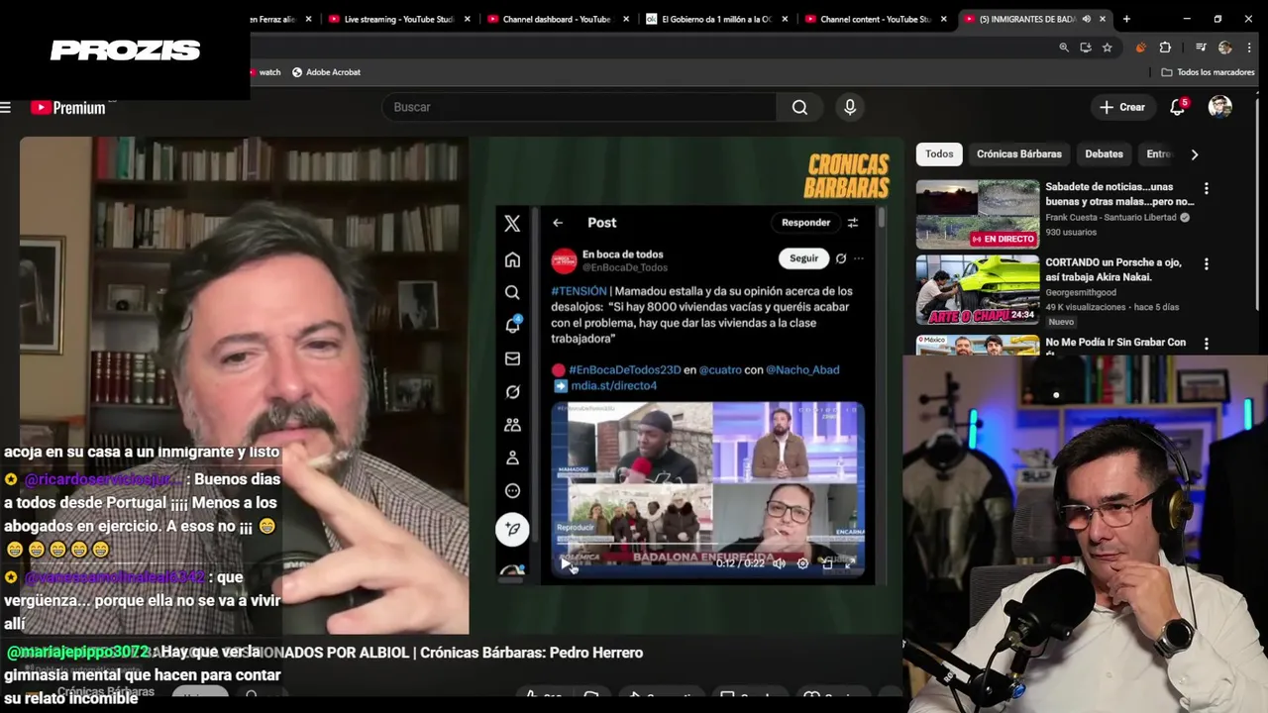
Task: Open Explore search in the X sidebar
Action: point(512,292)
